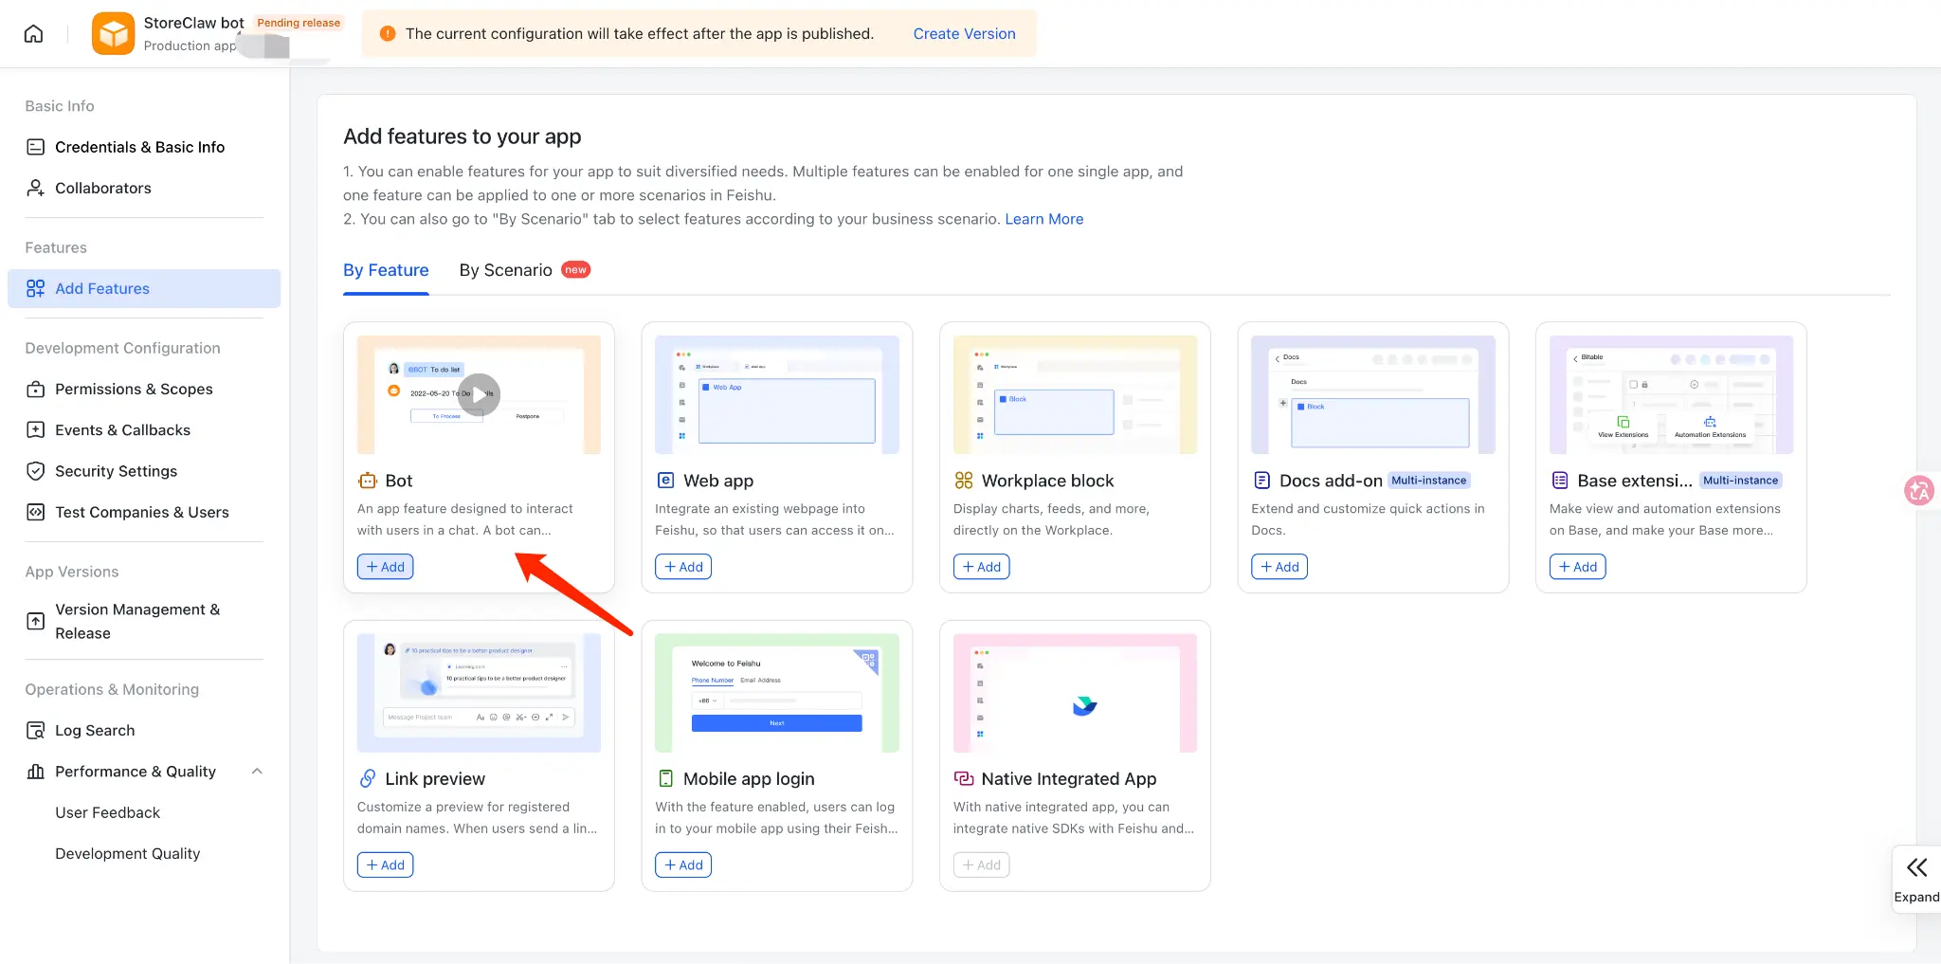
Task: Play the Bot feature preview video
Action: tap(480, 394)
